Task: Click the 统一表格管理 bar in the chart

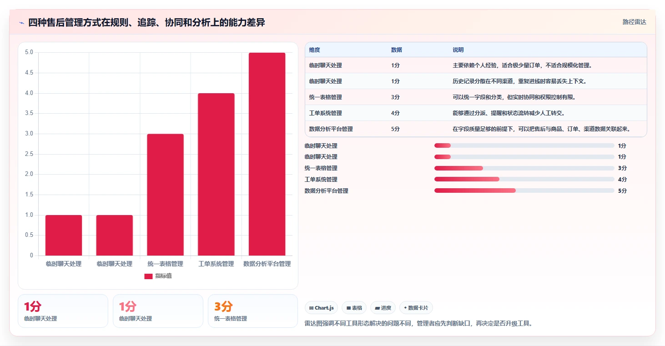Action: tap(165, 195)
